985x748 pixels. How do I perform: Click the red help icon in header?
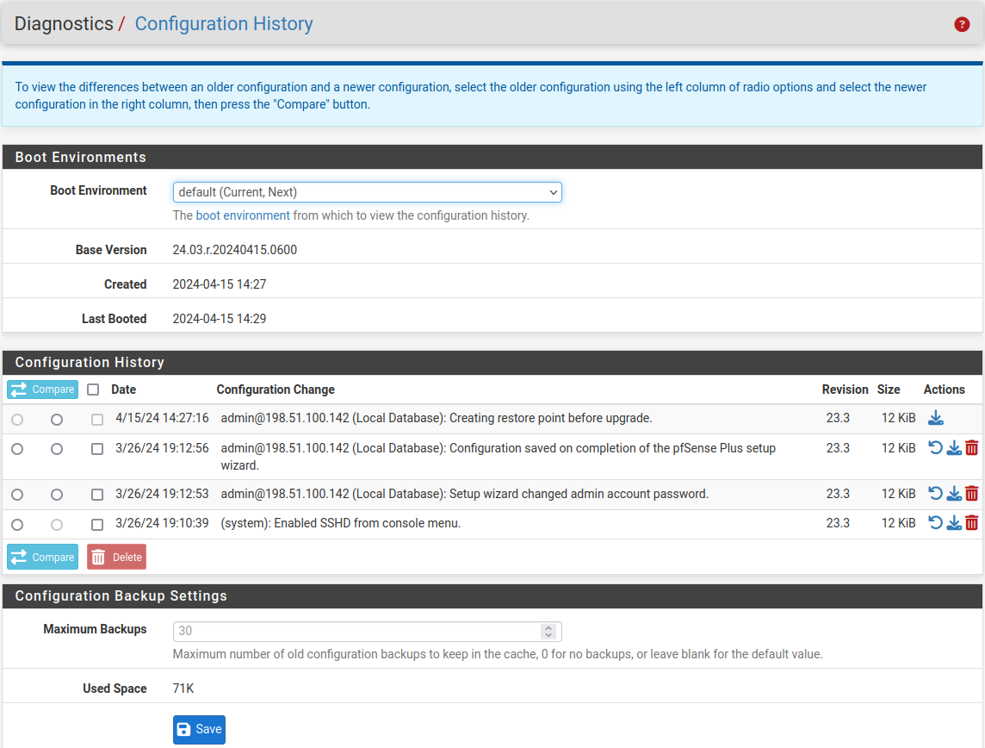(x=962, y=24)
